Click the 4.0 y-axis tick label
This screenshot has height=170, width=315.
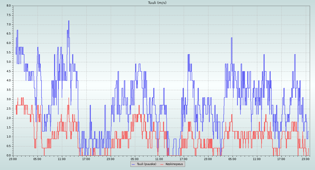click(x=8, y=81)
